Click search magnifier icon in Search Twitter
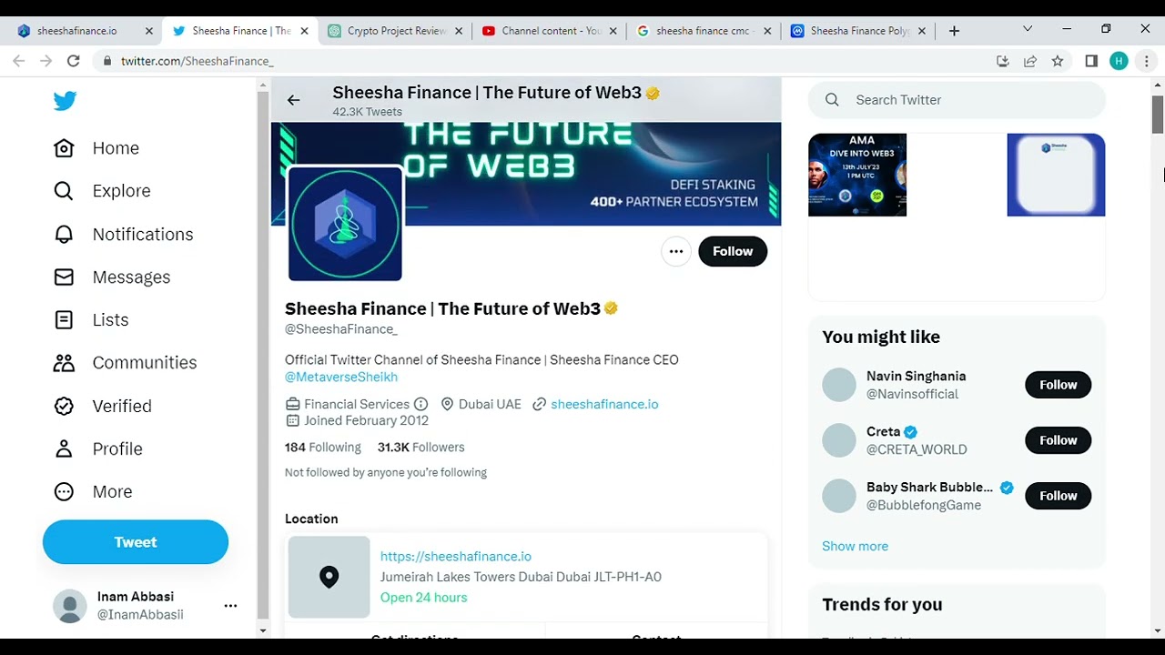1165x655 pixels. [832, 100]
